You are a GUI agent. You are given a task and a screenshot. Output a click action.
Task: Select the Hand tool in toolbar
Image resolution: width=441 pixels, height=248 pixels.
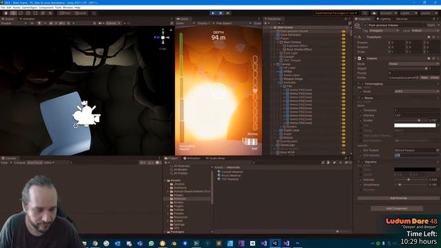(6, 13)
